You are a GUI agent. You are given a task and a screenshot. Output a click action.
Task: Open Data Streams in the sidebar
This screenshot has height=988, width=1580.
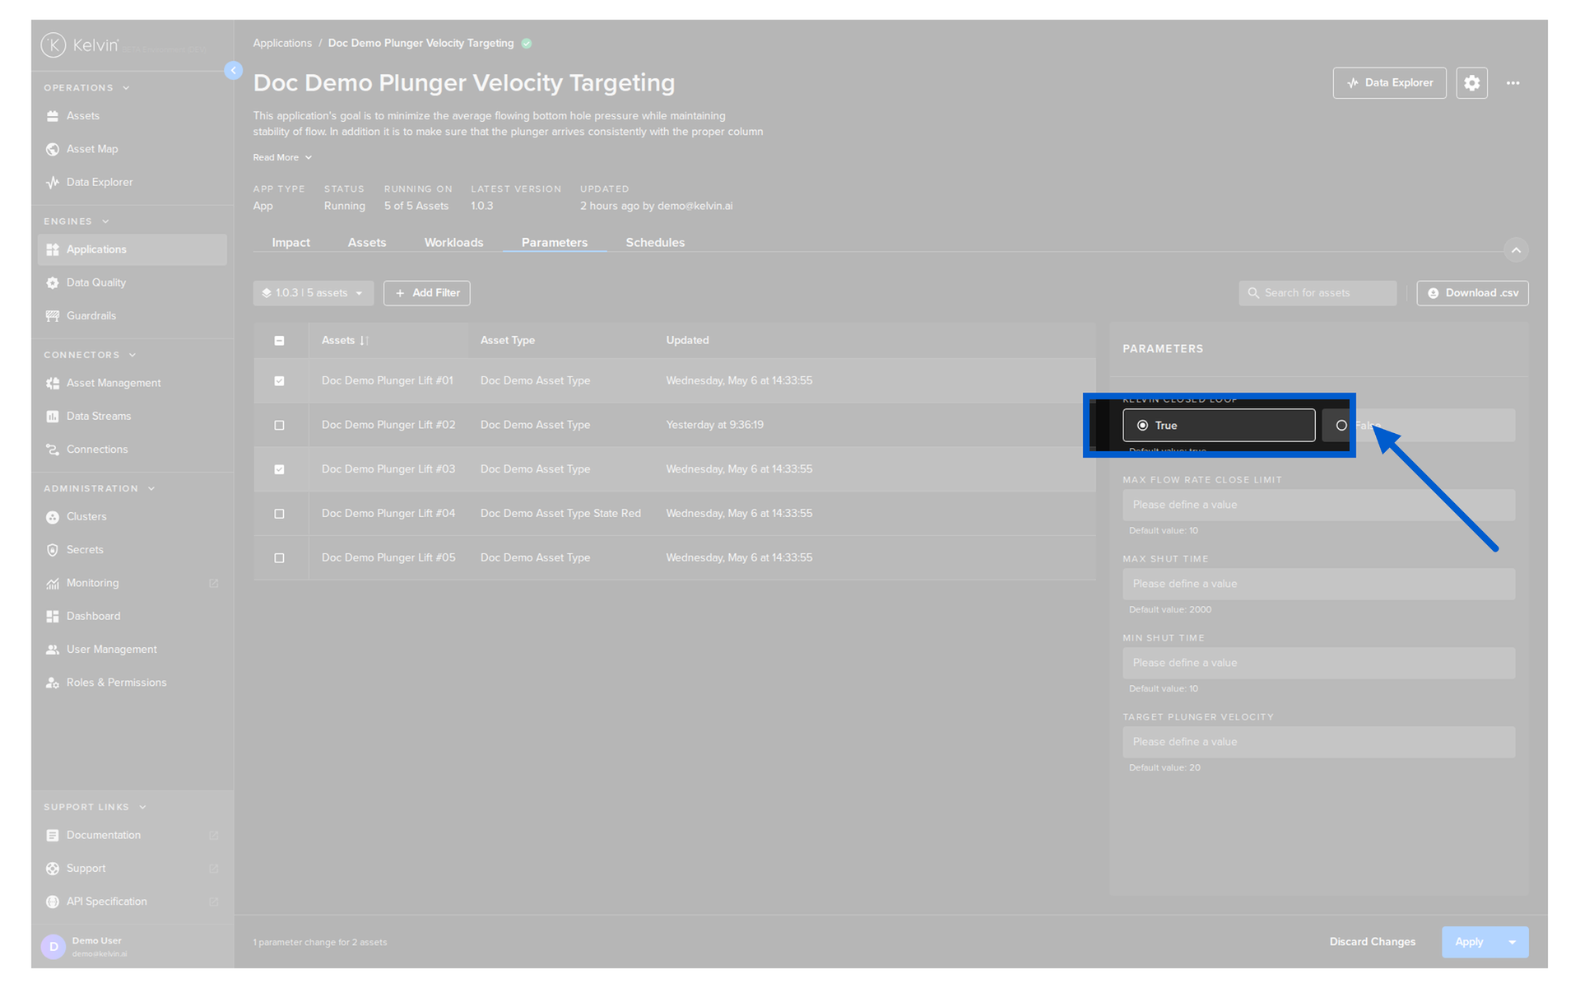click(99, 416)
